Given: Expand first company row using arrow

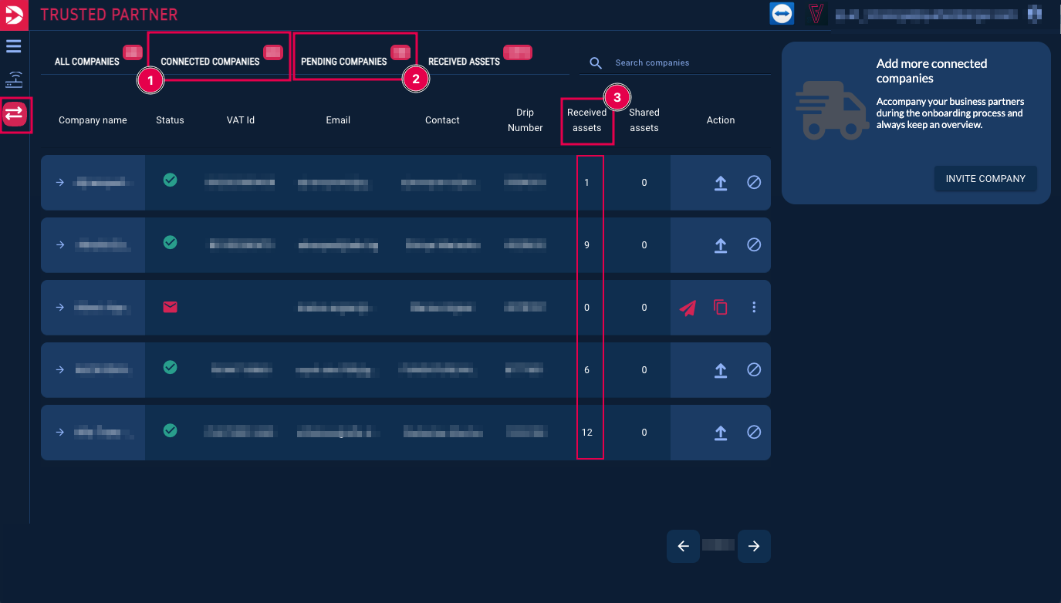Looking at the screenshot, I should tap(60, 183).
